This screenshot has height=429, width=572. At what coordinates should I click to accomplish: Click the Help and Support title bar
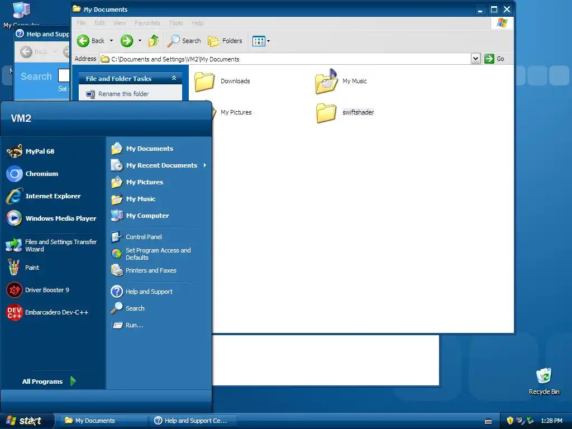(42, 34)
